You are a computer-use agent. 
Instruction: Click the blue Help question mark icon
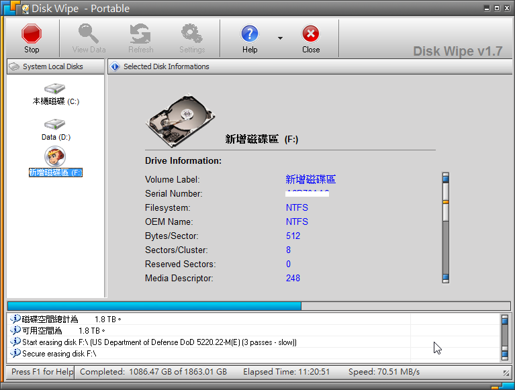click(x=250, y=34)
